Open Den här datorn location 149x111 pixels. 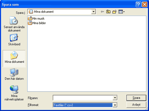14,74
